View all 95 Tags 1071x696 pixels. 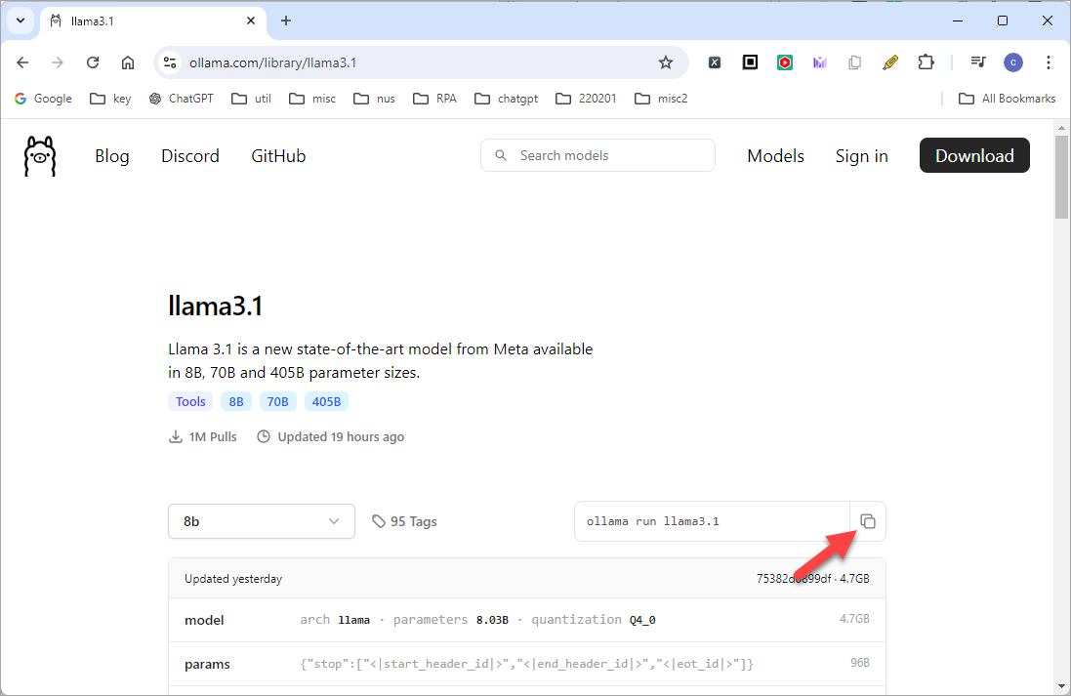[x=404, y=522]
